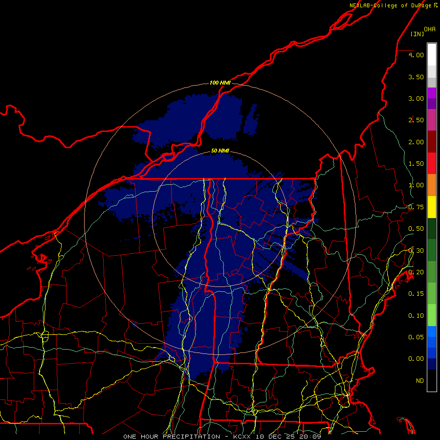
Task: Click the ND legend label
Action: pyautogui.click(x=420, y=381)
